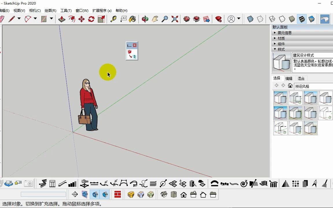The width and height of the screenshot is (333, 208).
Task: Enable Wireframe face style
Action: point(272,19)
